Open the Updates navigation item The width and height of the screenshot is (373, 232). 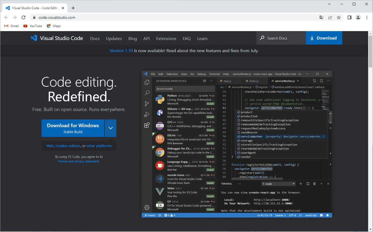pos(114,38)
